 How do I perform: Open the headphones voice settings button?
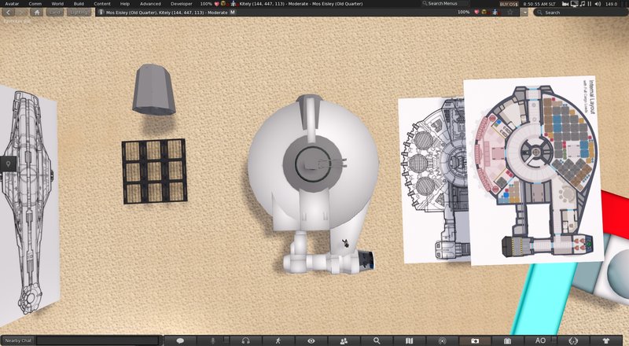[x=246, y=340]
